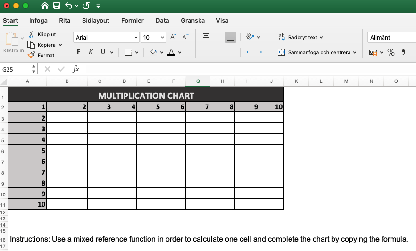Cancel formula entry with X icon
Viewport: 416px width, 251px height.
point(48,69)
